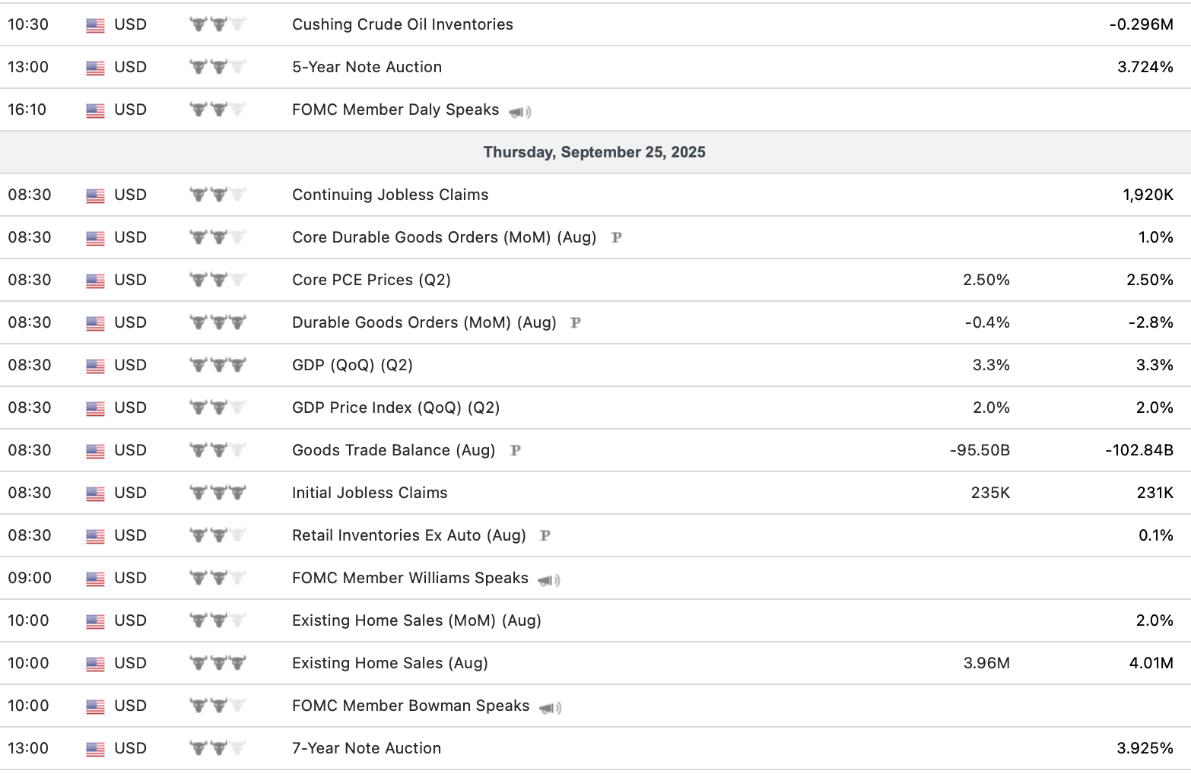Click the Thursday, September 25, 2025 date header
This screenshot has height=774, width=1191.
(594, 152)
